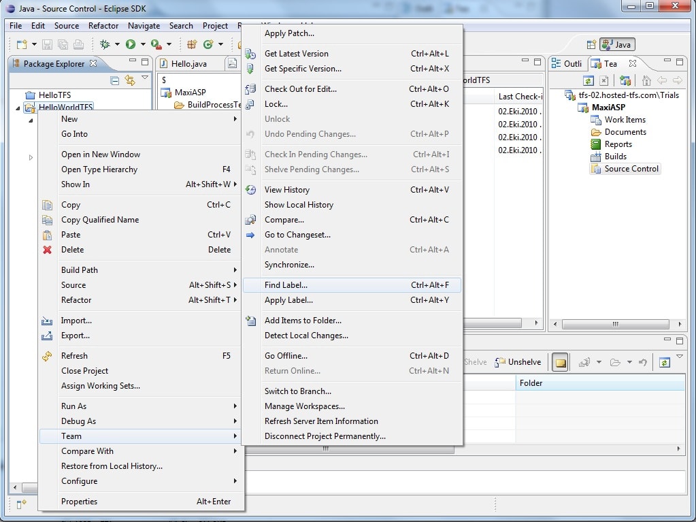Viewport: 696px width, 522px height.
Task: Select Go Offline menu entry
Action: [352, 356]
